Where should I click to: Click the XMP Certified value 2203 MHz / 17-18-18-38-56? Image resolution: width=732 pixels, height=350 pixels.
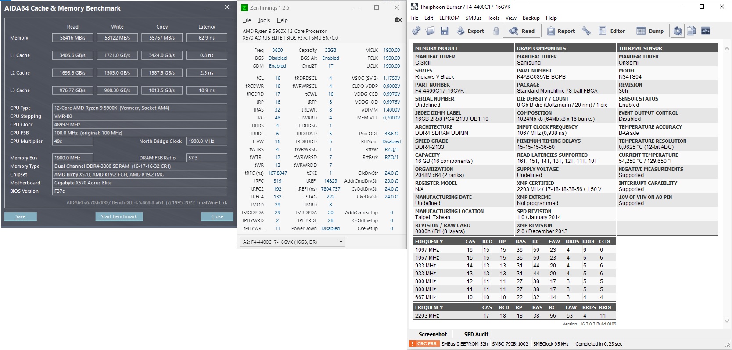tap(559, 189)
